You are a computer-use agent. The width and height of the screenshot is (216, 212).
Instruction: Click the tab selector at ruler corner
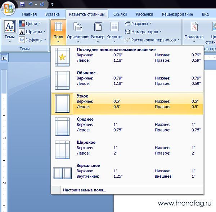[x=4, y=57]
